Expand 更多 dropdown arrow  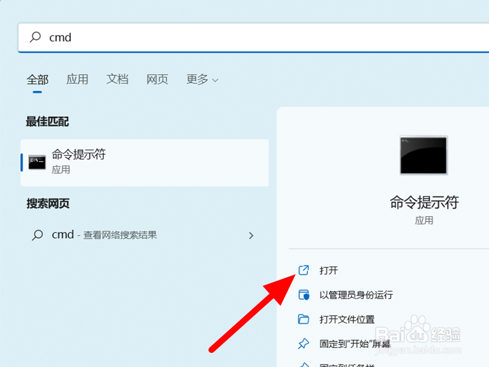click(x=215, y=80)
